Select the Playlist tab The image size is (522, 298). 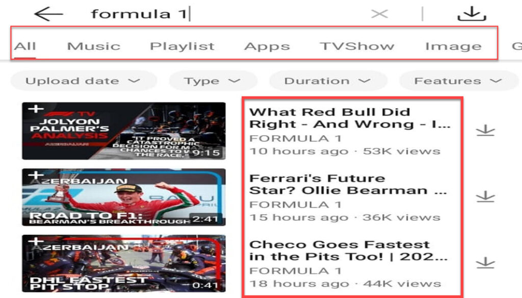tap(182, 46)
